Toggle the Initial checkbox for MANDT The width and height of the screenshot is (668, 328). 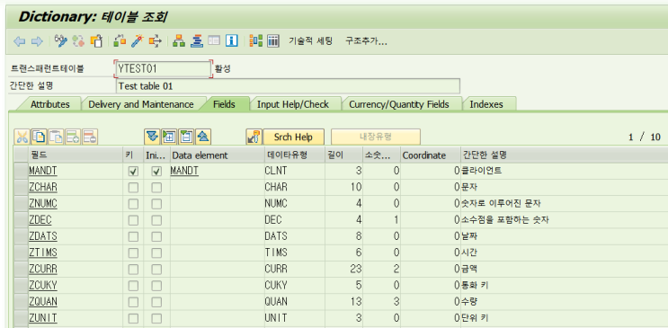click(x=156, y=172)
